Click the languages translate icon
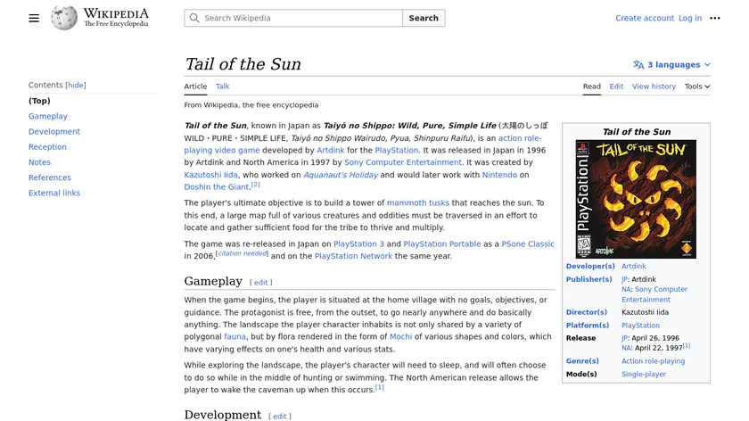Viewport: 749px width, 421px height. (638, 64)
